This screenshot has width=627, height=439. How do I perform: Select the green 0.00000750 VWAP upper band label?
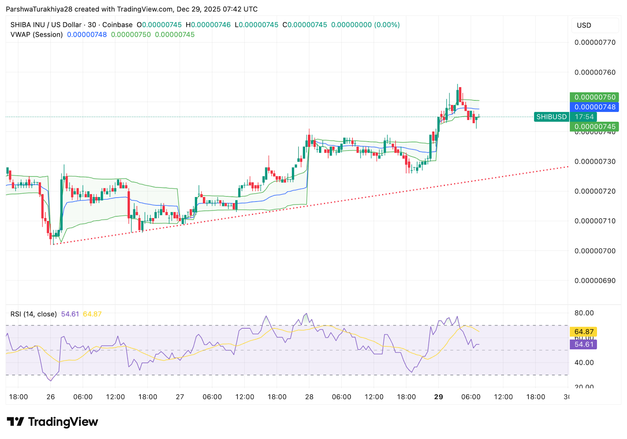pos(594,97)
